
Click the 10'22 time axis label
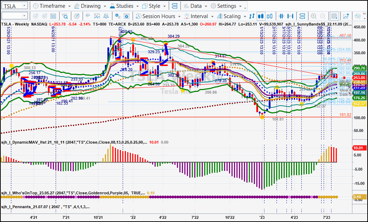point(229,217)
